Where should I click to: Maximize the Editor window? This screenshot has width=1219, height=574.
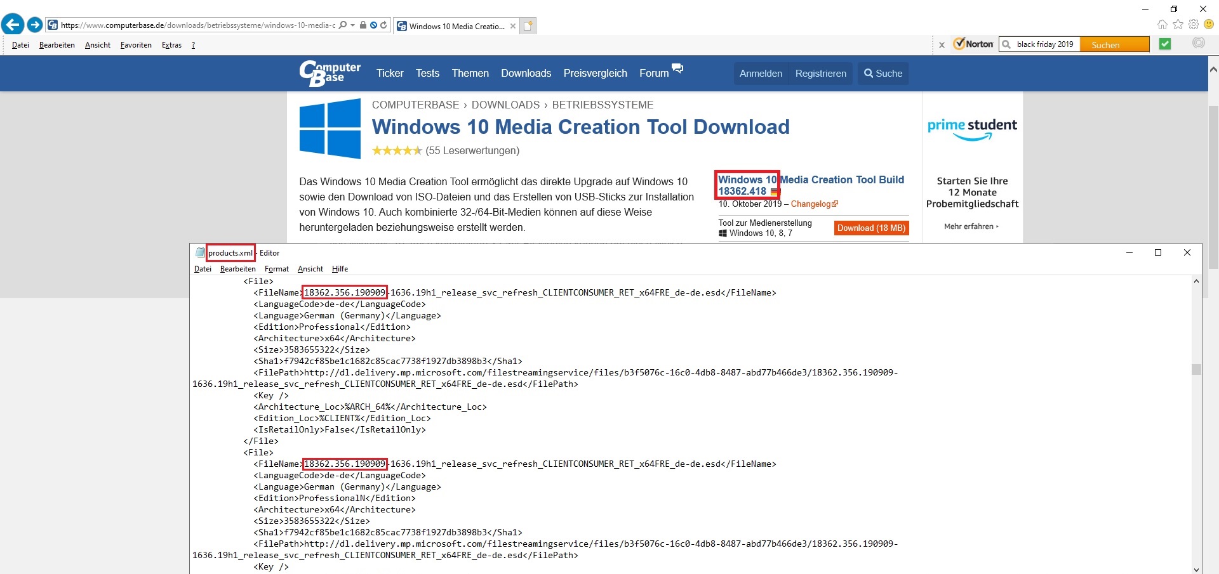(x=1158, y=252)
